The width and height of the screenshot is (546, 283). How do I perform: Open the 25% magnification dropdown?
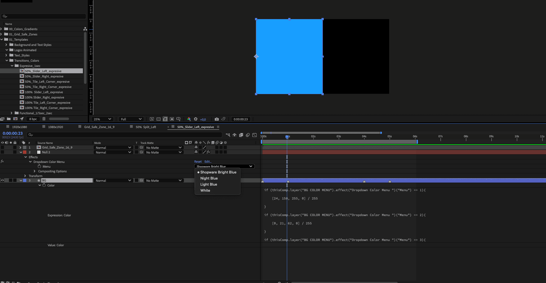[x=103, y=119]
